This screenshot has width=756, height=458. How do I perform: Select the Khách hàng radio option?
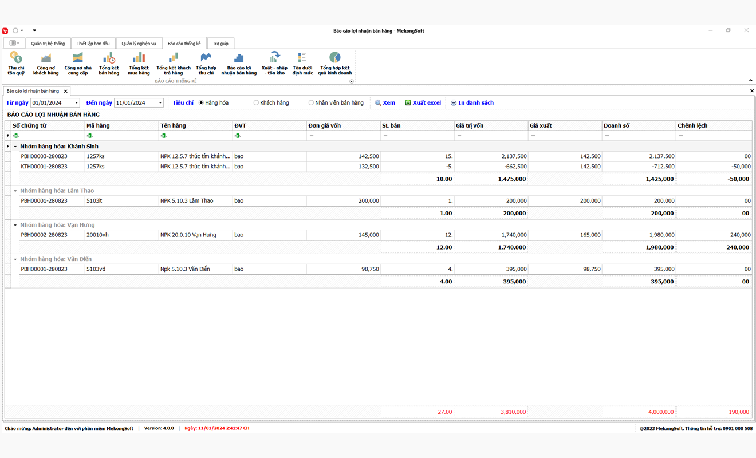pos(256,103)
